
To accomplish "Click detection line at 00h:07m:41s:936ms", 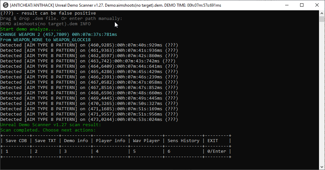I will [89, 50].
